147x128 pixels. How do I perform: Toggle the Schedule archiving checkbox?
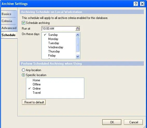point(23,23)
